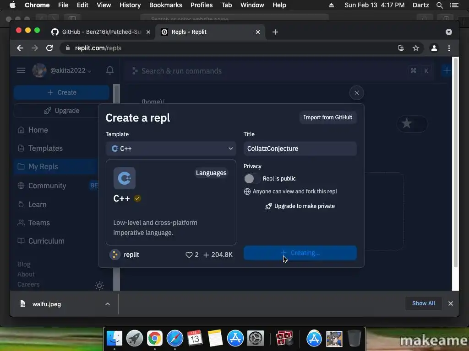Go to Home in sidebar
The width and height of the screenshot is (469, 351).
click(38, 130)
